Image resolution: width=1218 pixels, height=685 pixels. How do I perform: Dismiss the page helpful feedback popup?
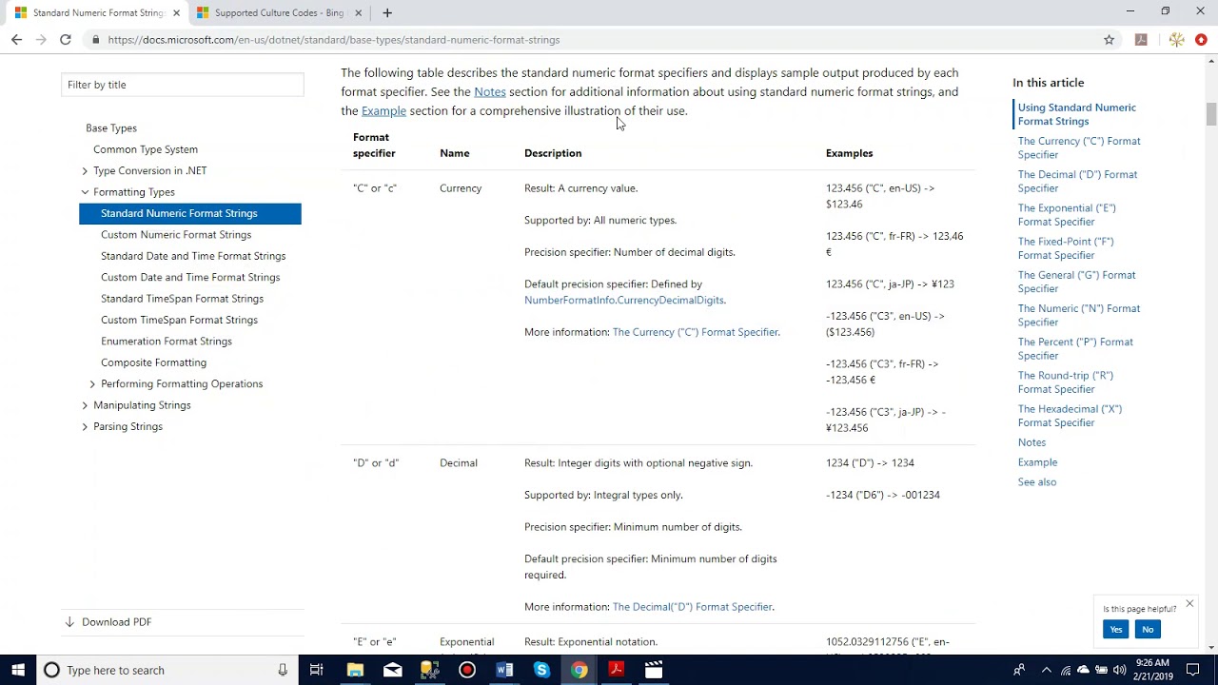pyautogui.click(x=1189, y=604)
